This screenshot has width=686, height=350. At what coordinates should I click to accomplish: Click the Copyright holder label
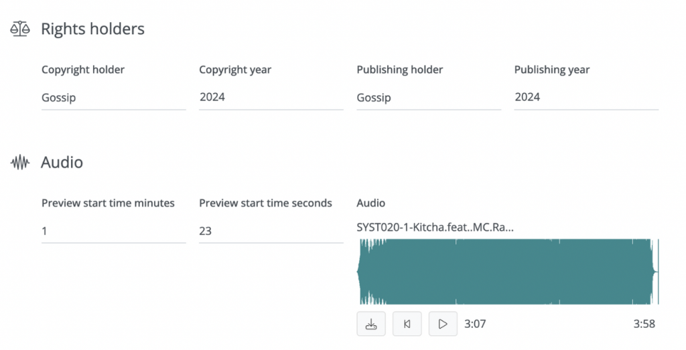tap(83, 70)
